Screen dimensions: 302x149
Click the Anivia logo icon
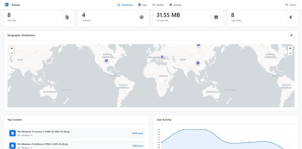(7, 5)
